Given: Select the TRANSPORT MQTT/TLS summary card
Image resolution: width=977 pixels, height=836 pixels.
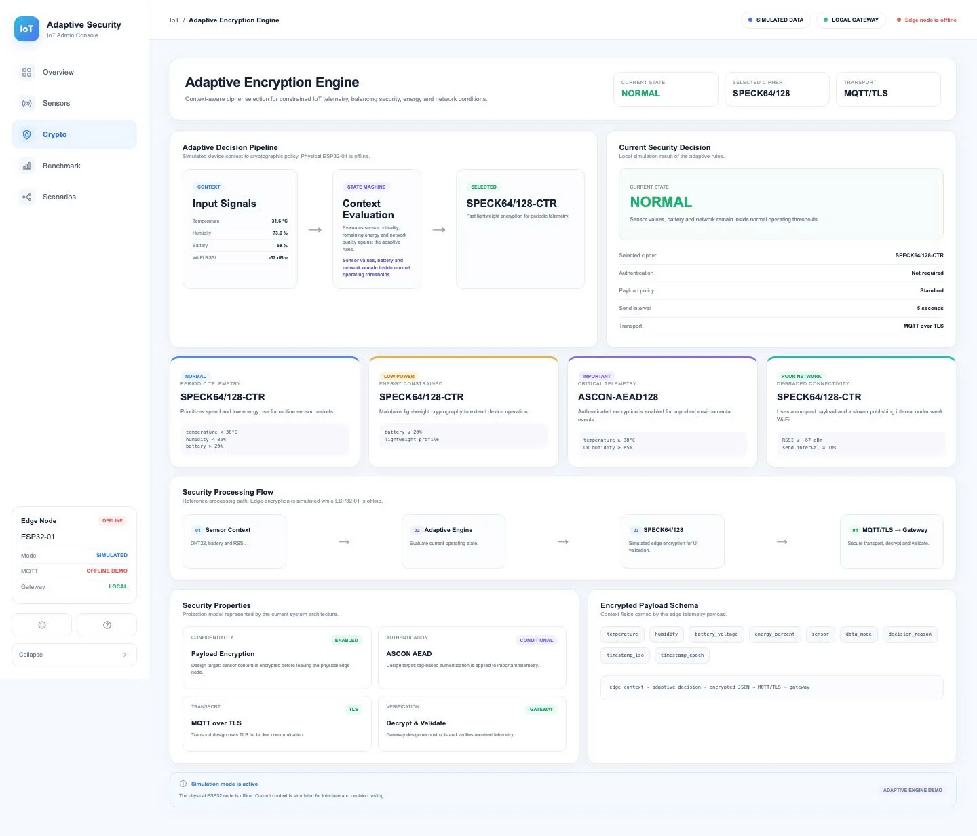Looking at the screenshot, I should tap(888, 89).
